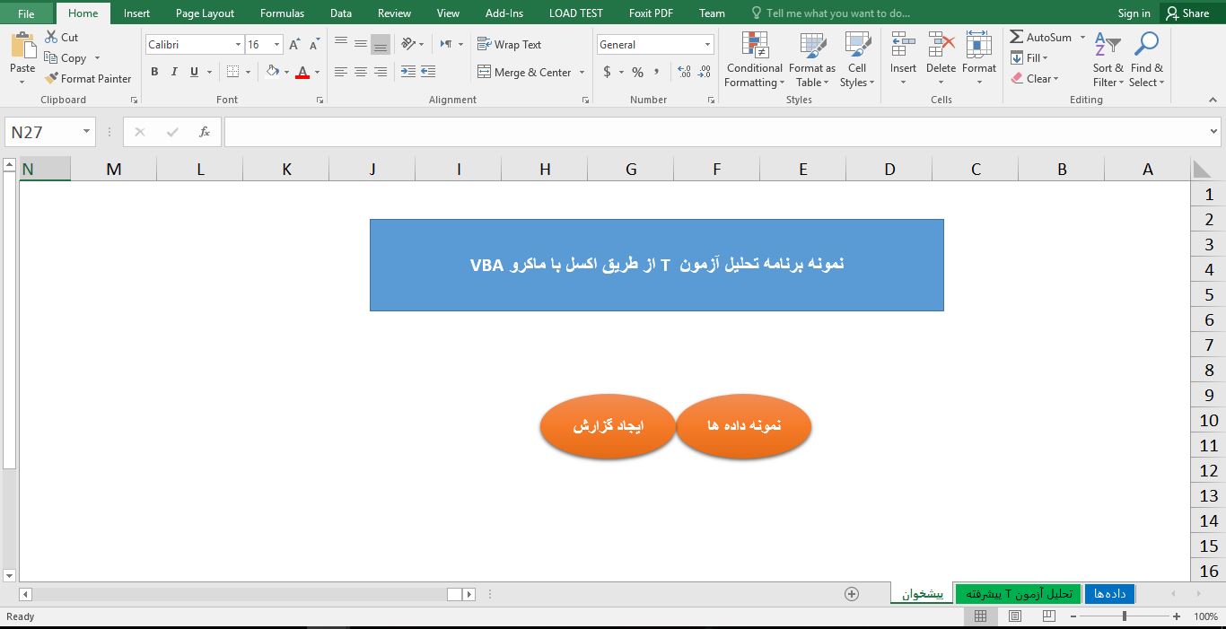
Task: Open the Fill dropdown in Editing
Action: click(x=1029, y=58)
